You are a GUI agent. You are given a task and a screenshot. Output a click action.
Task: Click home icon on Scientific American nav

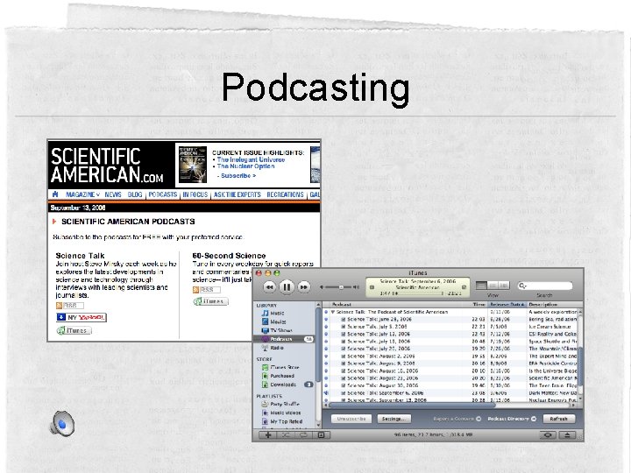click(55, 194)
